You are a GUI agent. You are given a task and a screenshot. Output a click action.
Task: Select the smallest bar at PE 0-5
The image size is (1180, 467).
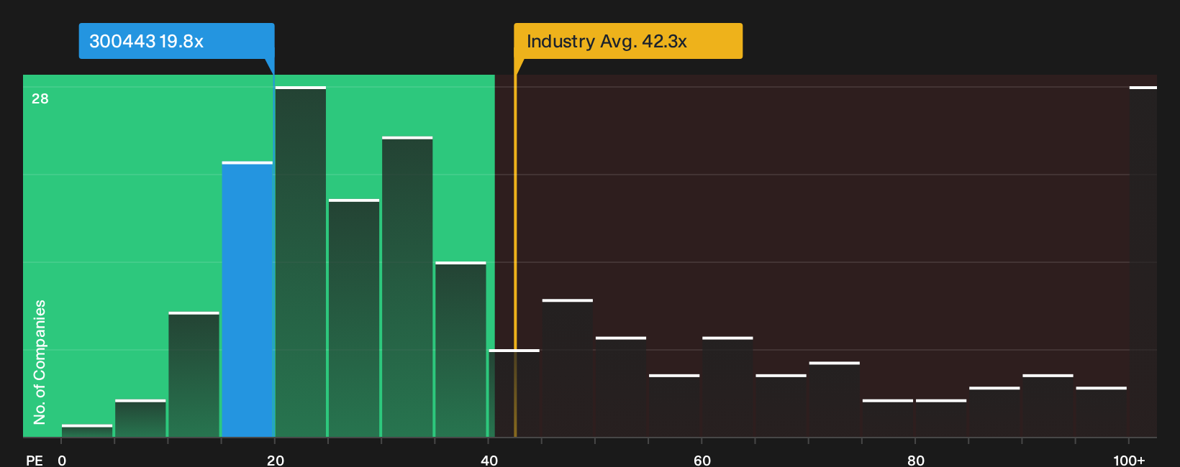(87, 431)
